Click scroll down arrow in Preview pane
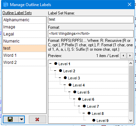The width and height of the screenshot is (136, 126). coord(131,121)
